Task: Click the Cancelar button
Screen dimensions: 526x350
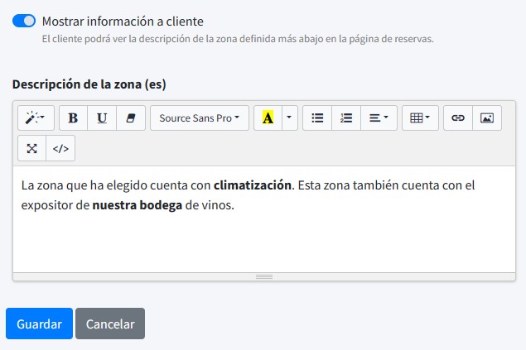Action: [110, 324]
